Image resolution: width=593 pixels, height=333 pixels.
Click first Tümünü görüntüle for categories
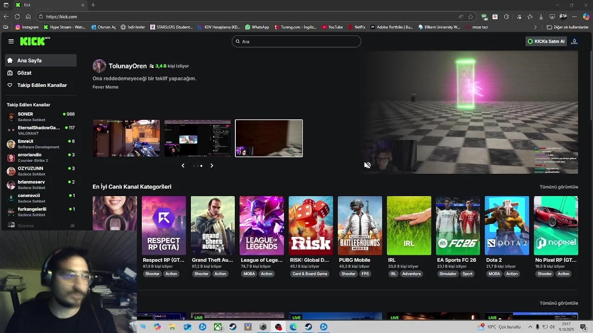click(x=559, y=187)
